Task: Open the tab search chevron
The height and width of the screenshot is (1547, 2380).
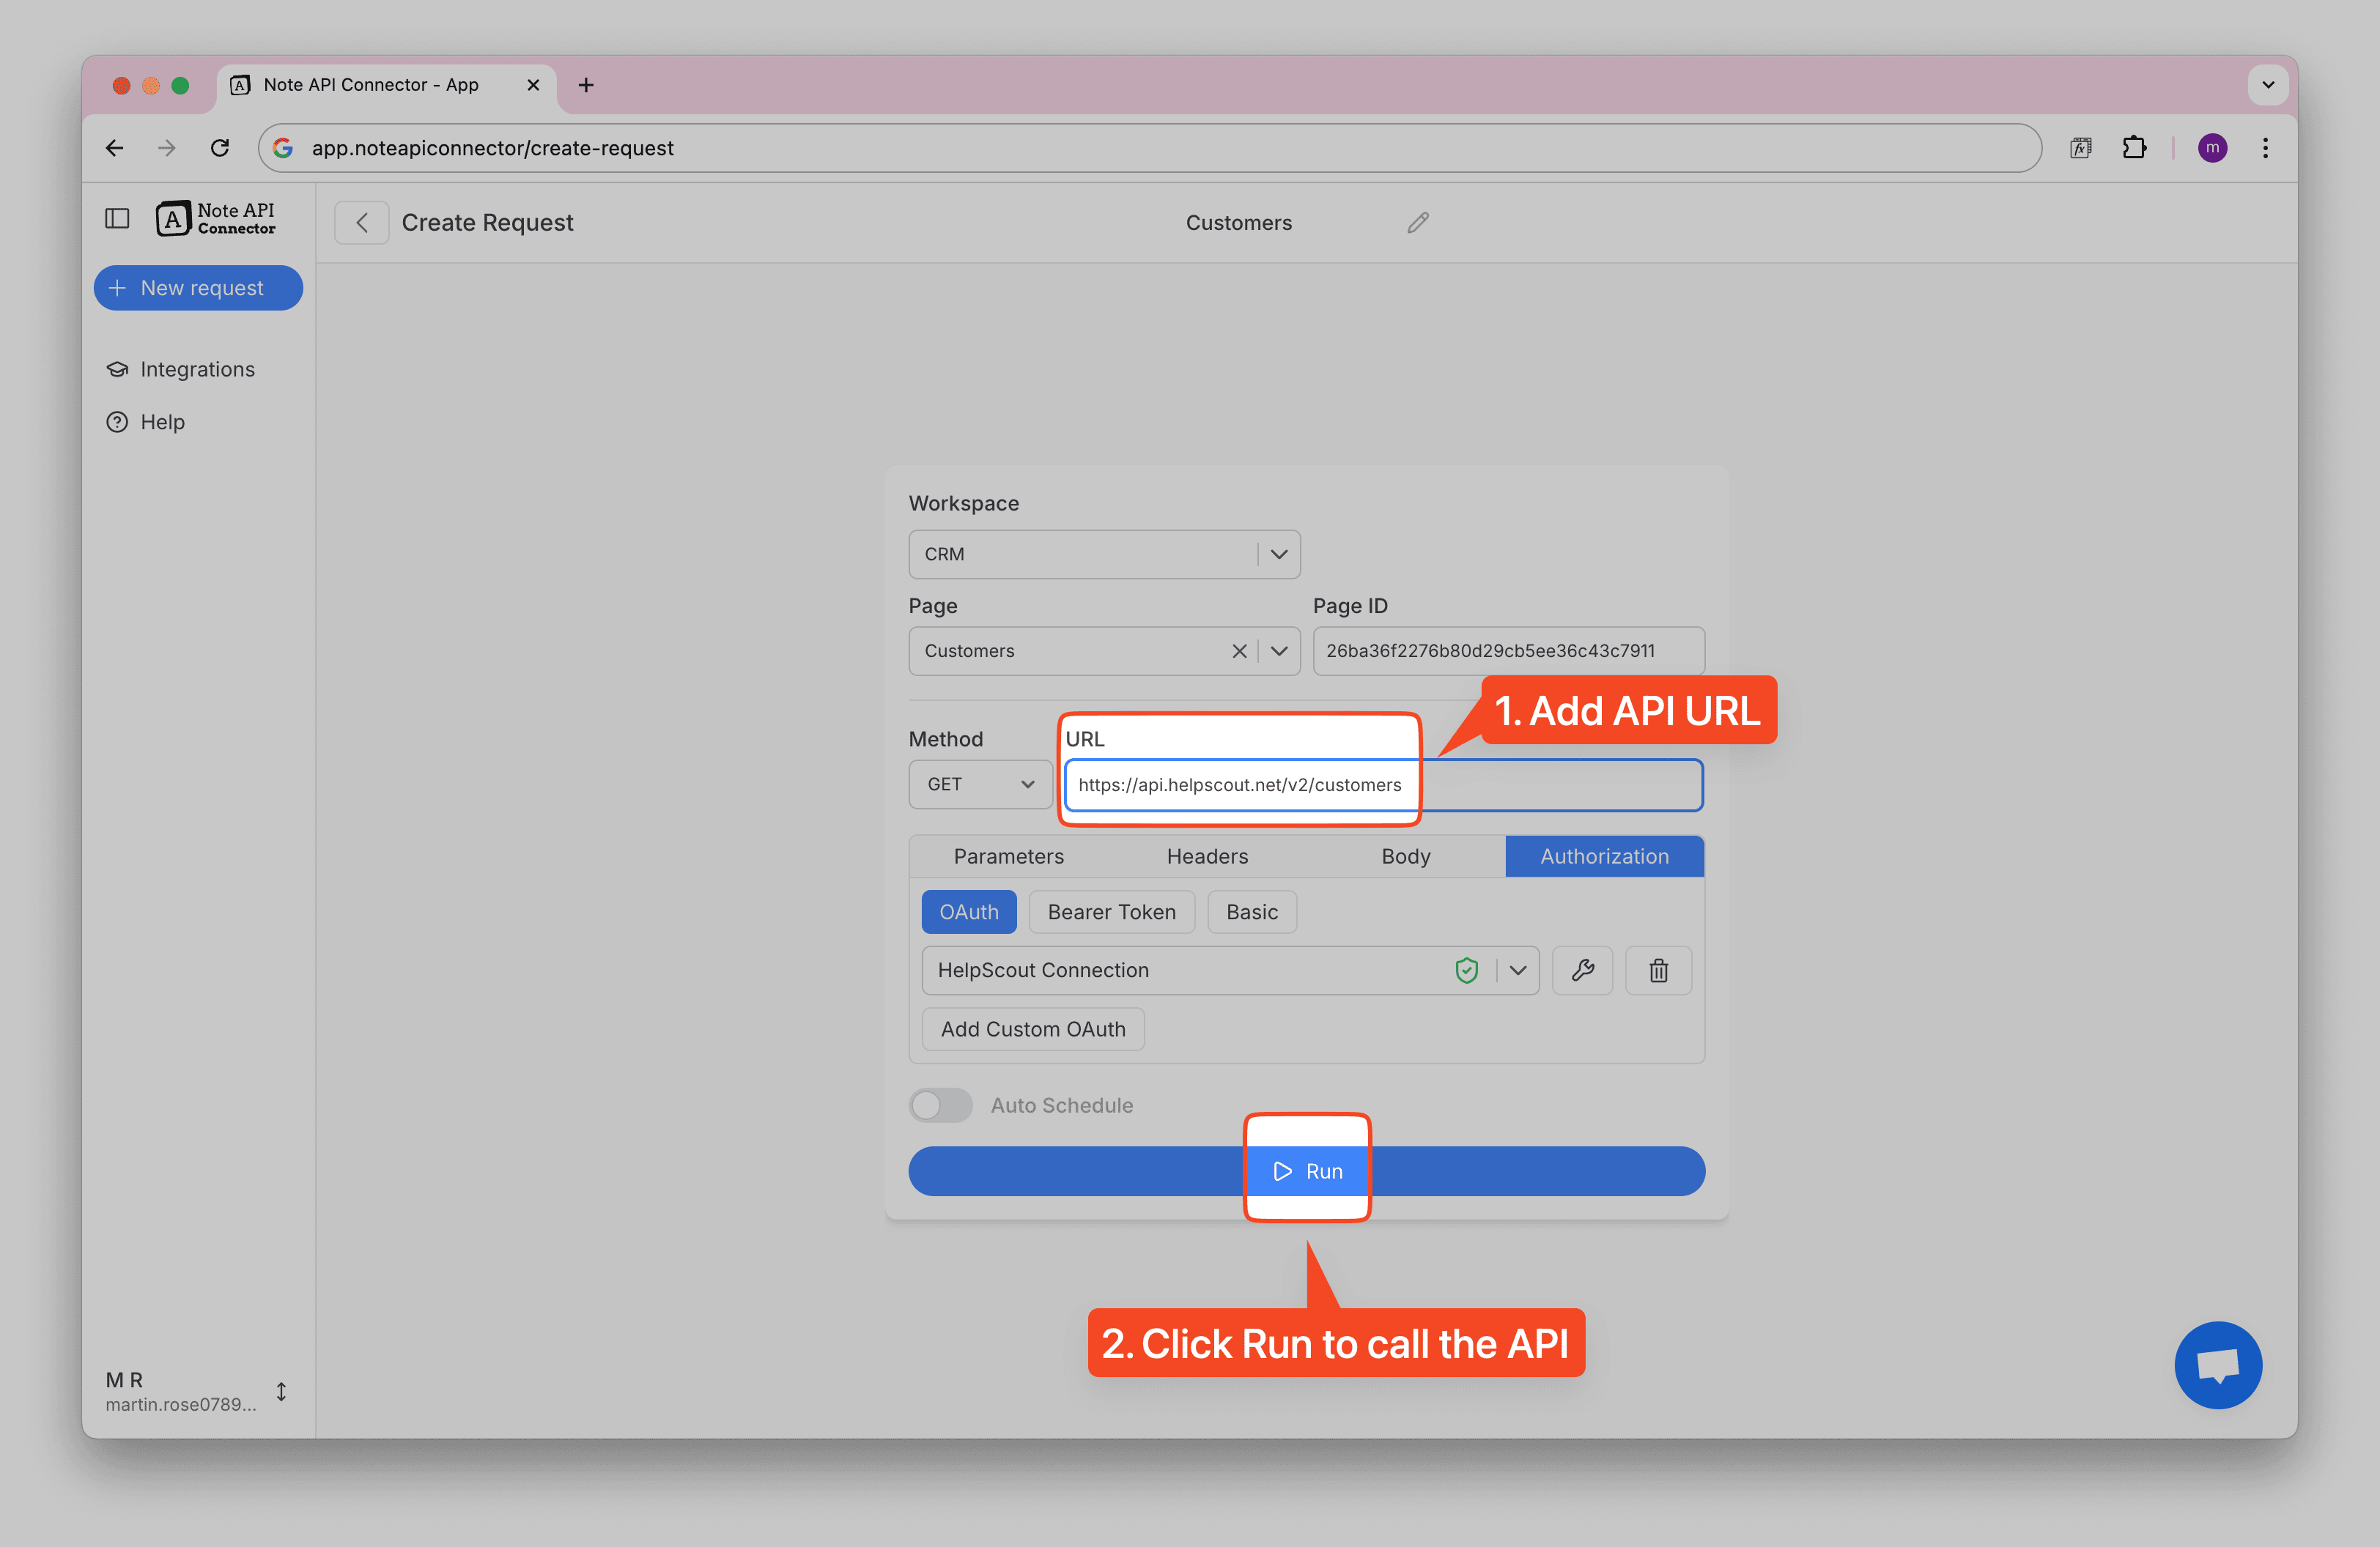Action: coord(2268,85)
